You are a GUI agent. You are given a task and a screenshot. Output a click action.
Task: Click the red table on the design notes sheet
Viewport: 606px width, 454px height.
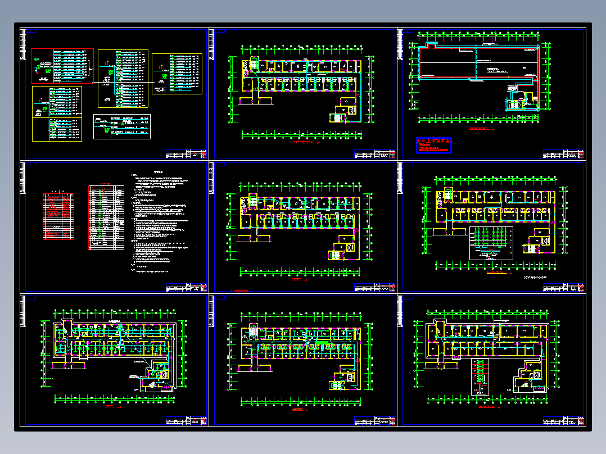point(58,216)
